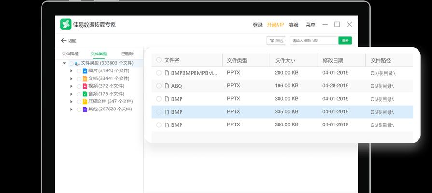432x193 pixels.
Task: Select the 文件类型 (333803 个文件) root item
Action: tap(107, 63)
